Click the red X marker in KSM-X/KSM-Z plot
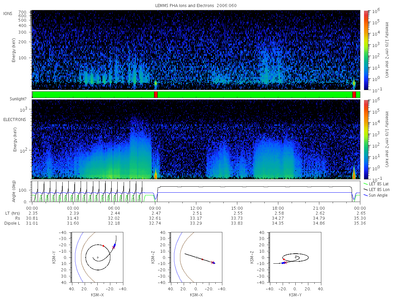The image size is (400, 300). coord(212,262)
